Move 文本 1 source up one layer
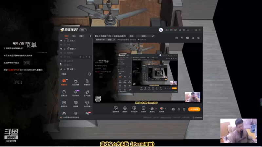Viewport: 262px width, 147px height. (x=84, y=57)
